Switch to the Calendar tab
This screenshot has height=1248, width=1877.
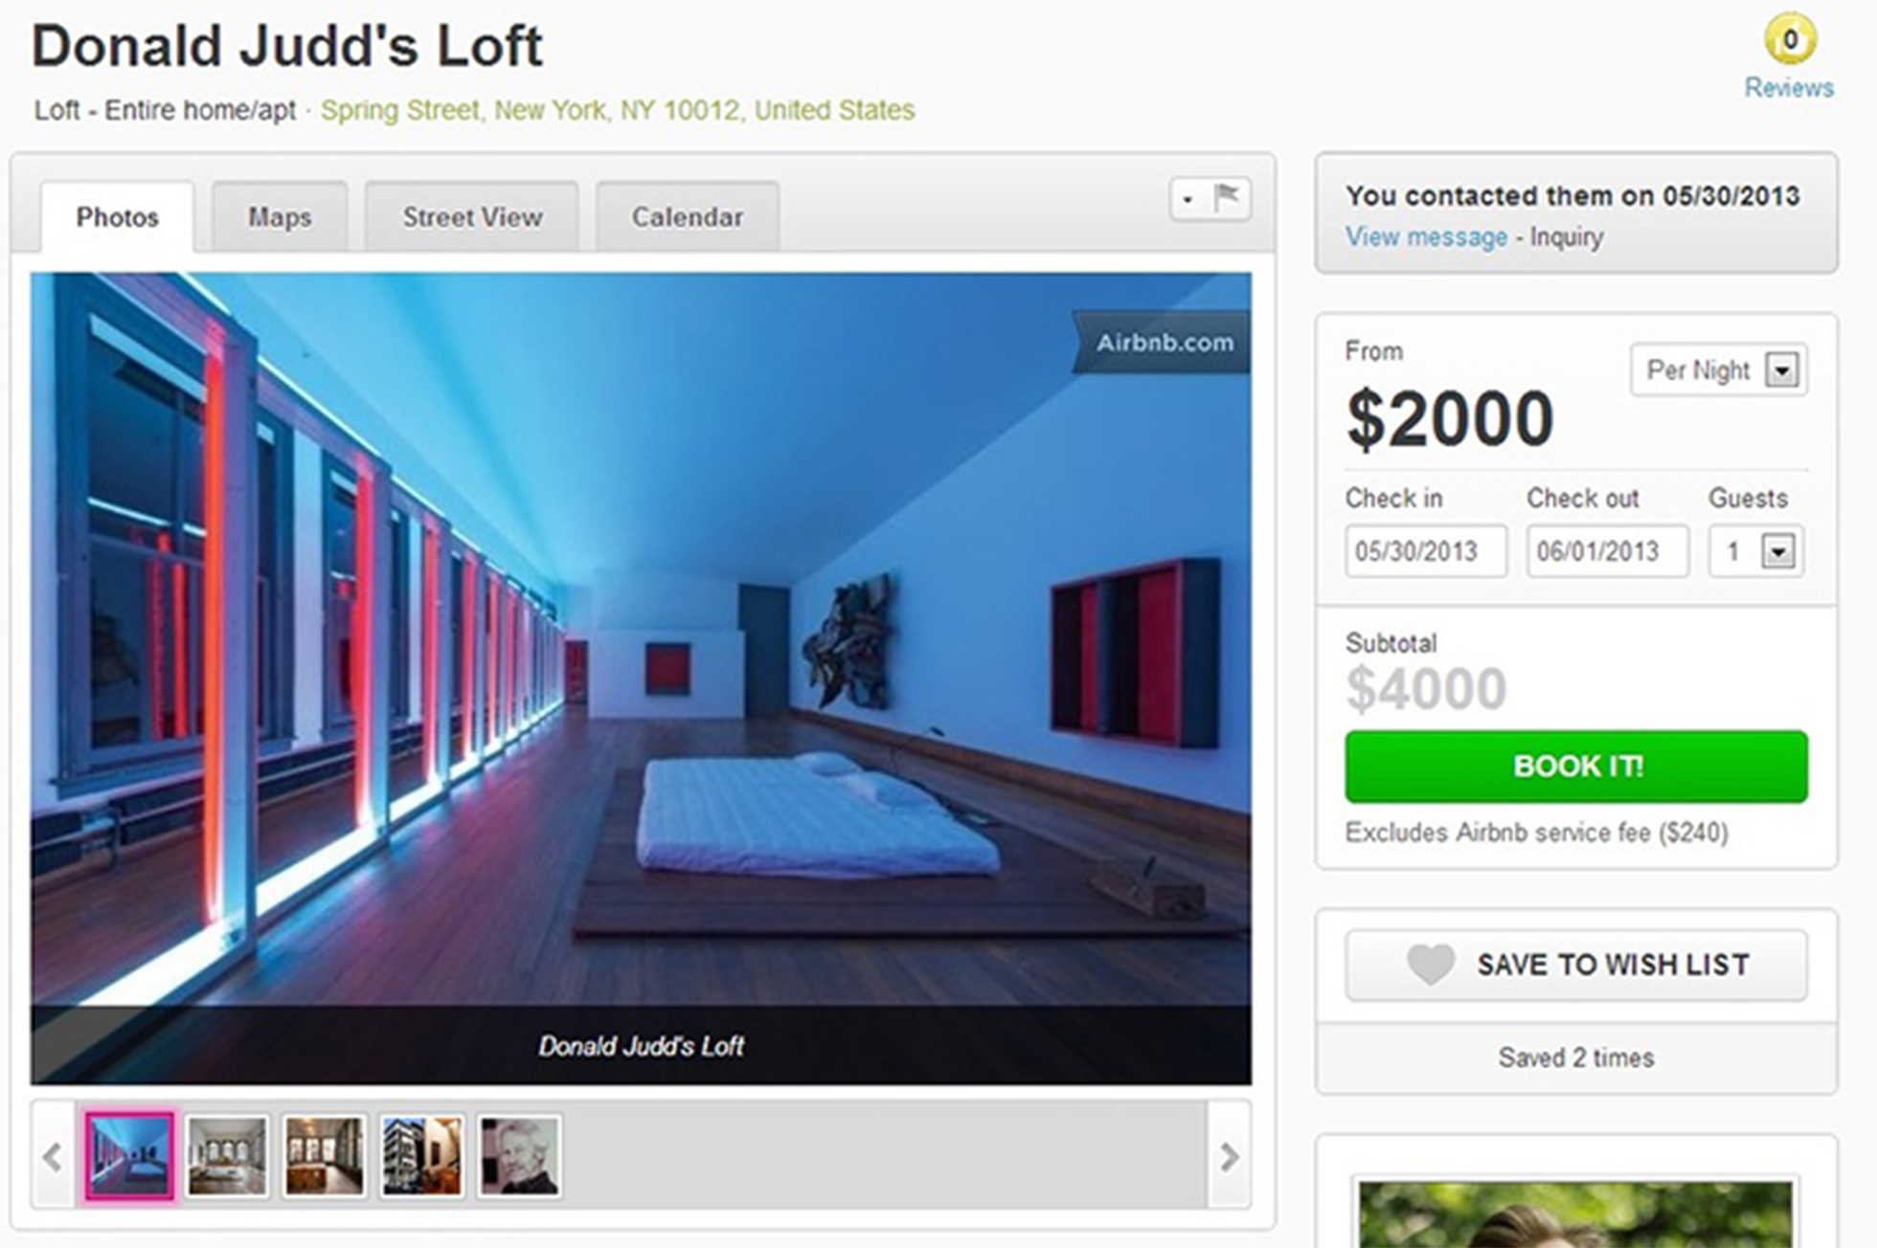(688, 217)
